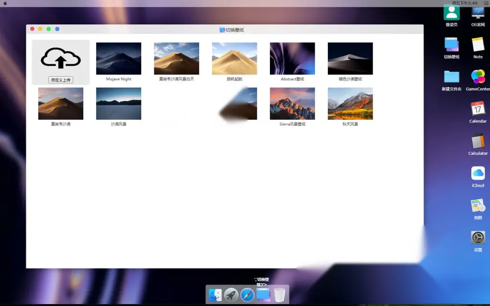
Task: Click the 自定义上传 button
Action: [61, 80]
